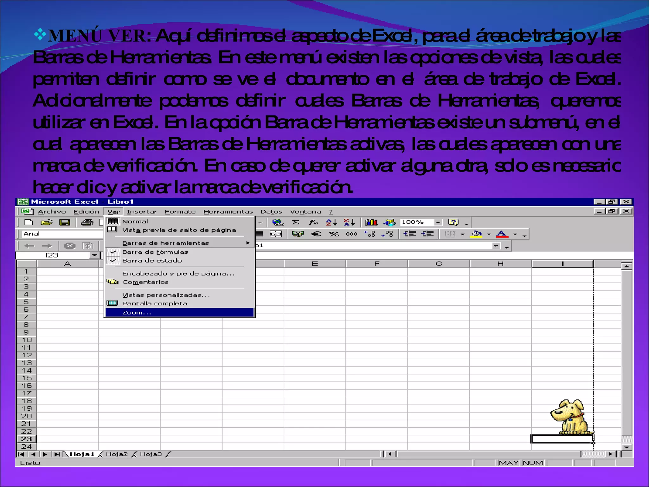Click the first sheet navigation arrow
The image size is (649, 487).
click(x=22, y=454)
